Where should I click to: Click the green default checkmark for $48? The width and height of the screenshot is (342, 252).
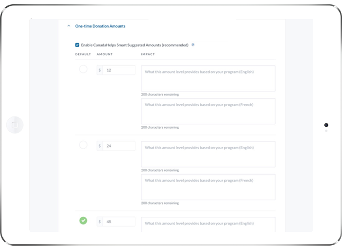coord(83,221)
